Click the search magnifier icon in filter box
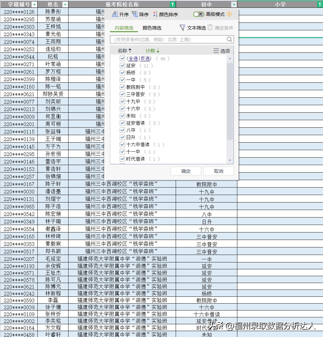Viewport: 323px width, 337px height. click(229, 39)
